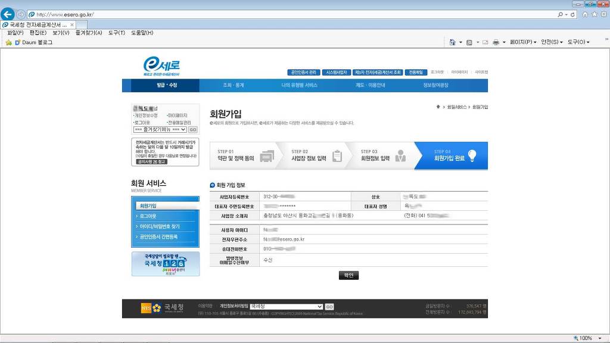The width and height of the screenshot is (610, 343).
Task: Open the Favorites star icon
Action: coord(594,14)
